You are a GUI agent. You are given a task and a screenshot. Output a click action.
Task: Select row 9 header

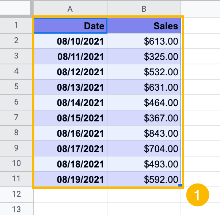click(x=16, y=148)
